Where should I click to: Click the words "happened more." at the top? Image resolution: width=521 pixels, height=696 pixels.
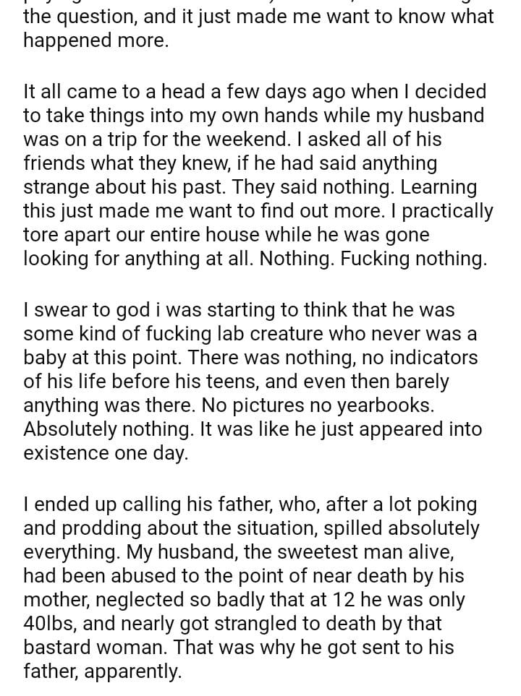(96, 40)
